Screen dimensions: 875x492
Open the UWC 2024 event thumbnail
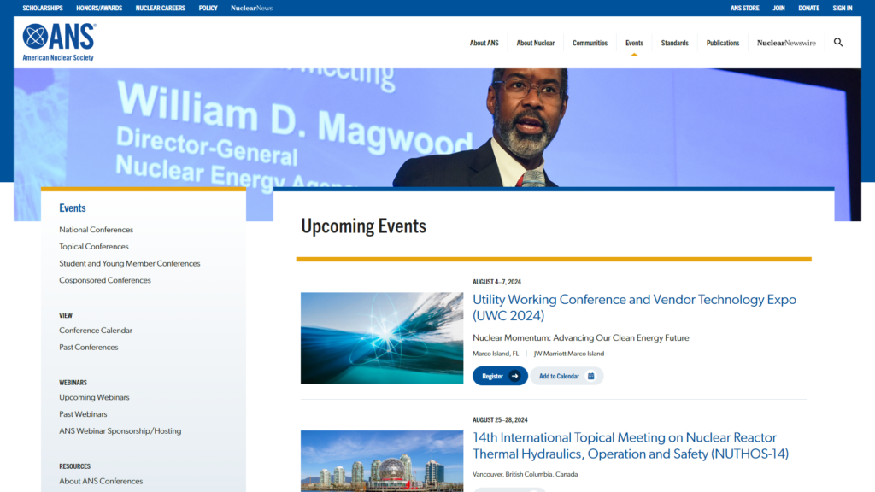click(x=382, y=338)
